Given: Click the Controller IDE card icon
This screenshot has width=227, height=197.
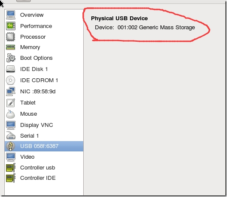Looking at the screenshot, I should 11,178.
